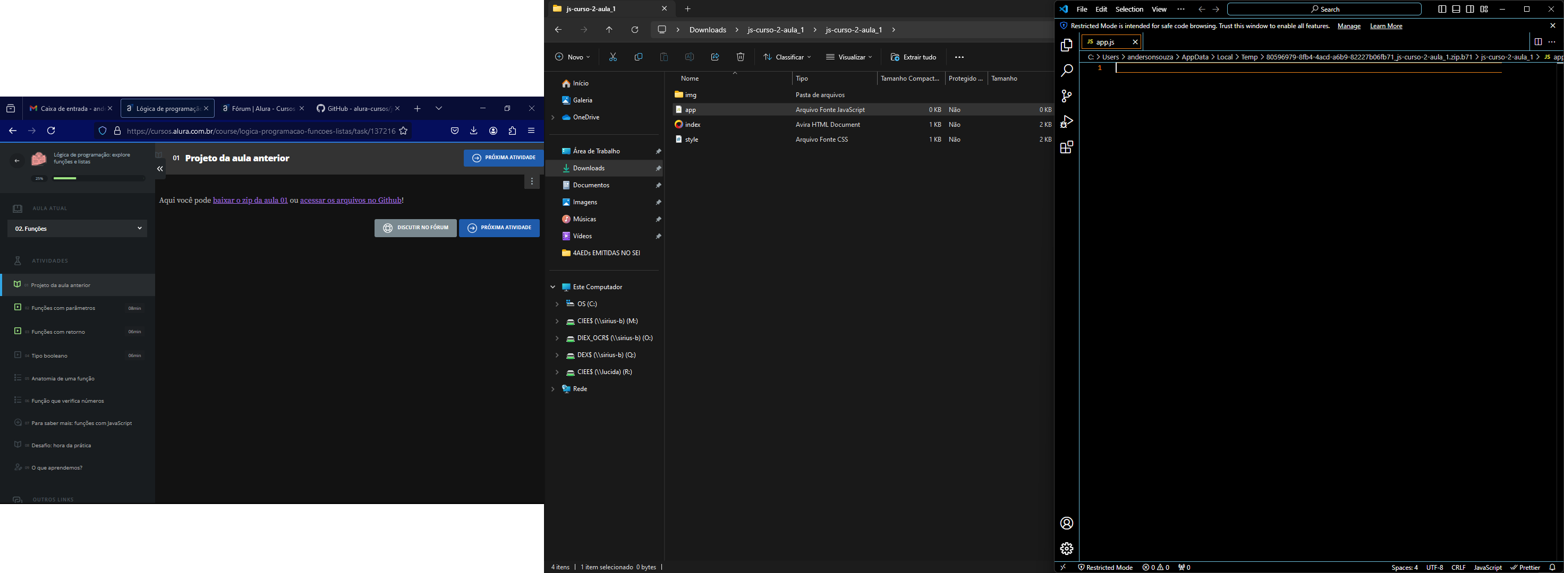Click Split Editor Right icon

(x=1538, y=42)
